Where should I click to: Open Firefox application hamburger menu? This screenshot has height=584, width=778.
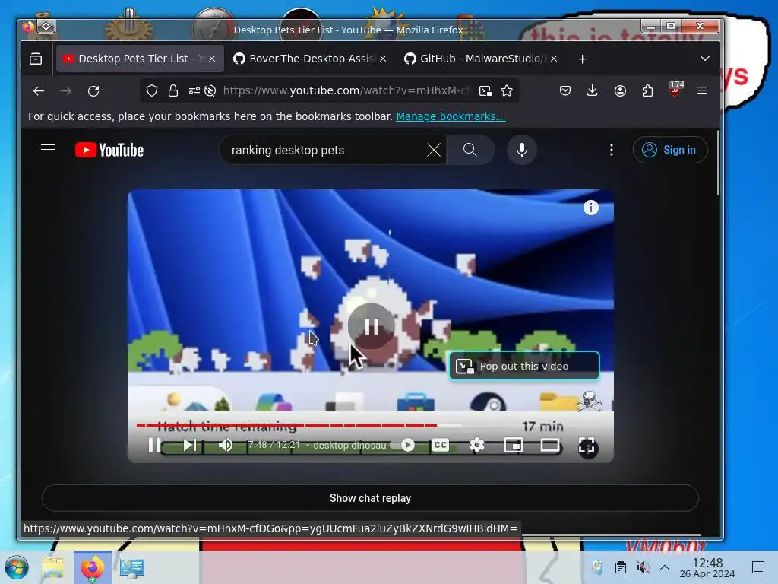point(701,90)
